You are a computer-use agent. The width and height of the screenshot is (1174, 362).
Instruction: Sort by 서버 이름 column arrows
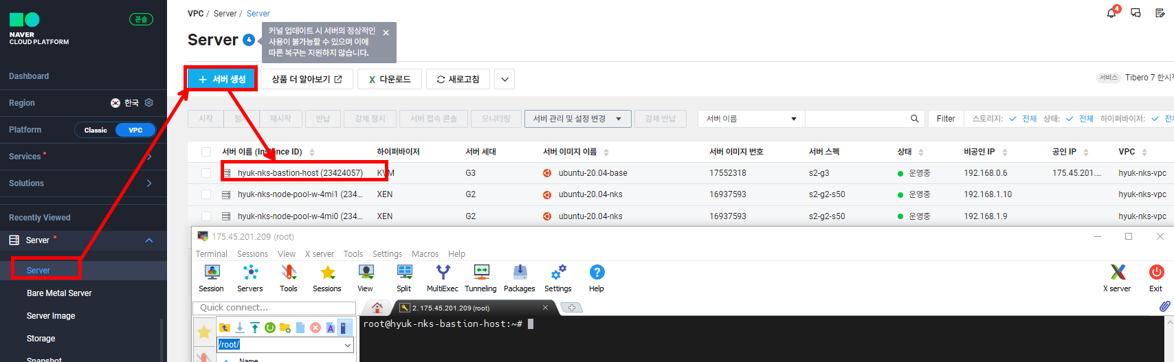312,152
